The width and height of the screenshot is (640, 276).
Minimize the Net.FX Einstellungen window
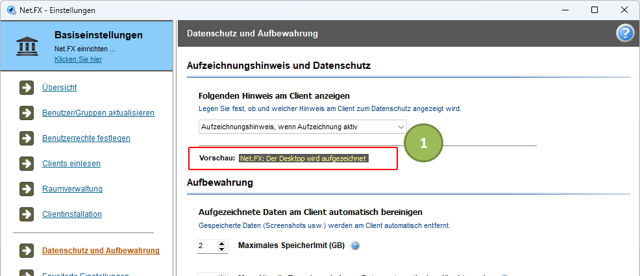[x=565, y=10]
